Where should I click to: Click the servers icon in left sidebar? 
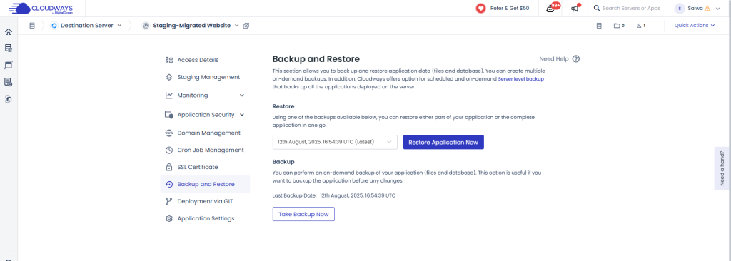[9, 48]
